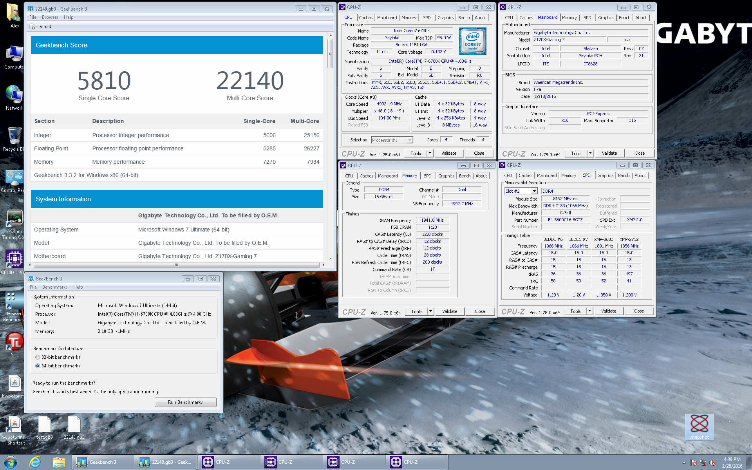This screenshot has width=752, height=470.
Task: Open the About tab in the SPD window
Action: (640, 175)
